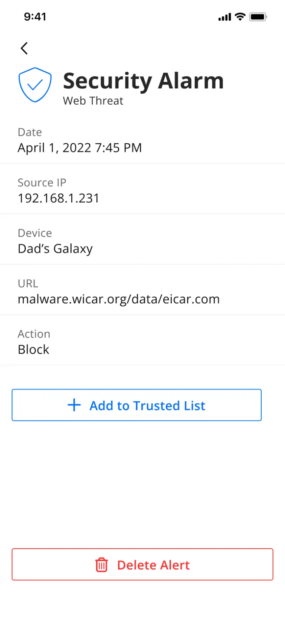Click the Action field label
The width and height of the screenshot is (285, 617).
(x=34, y=334)
